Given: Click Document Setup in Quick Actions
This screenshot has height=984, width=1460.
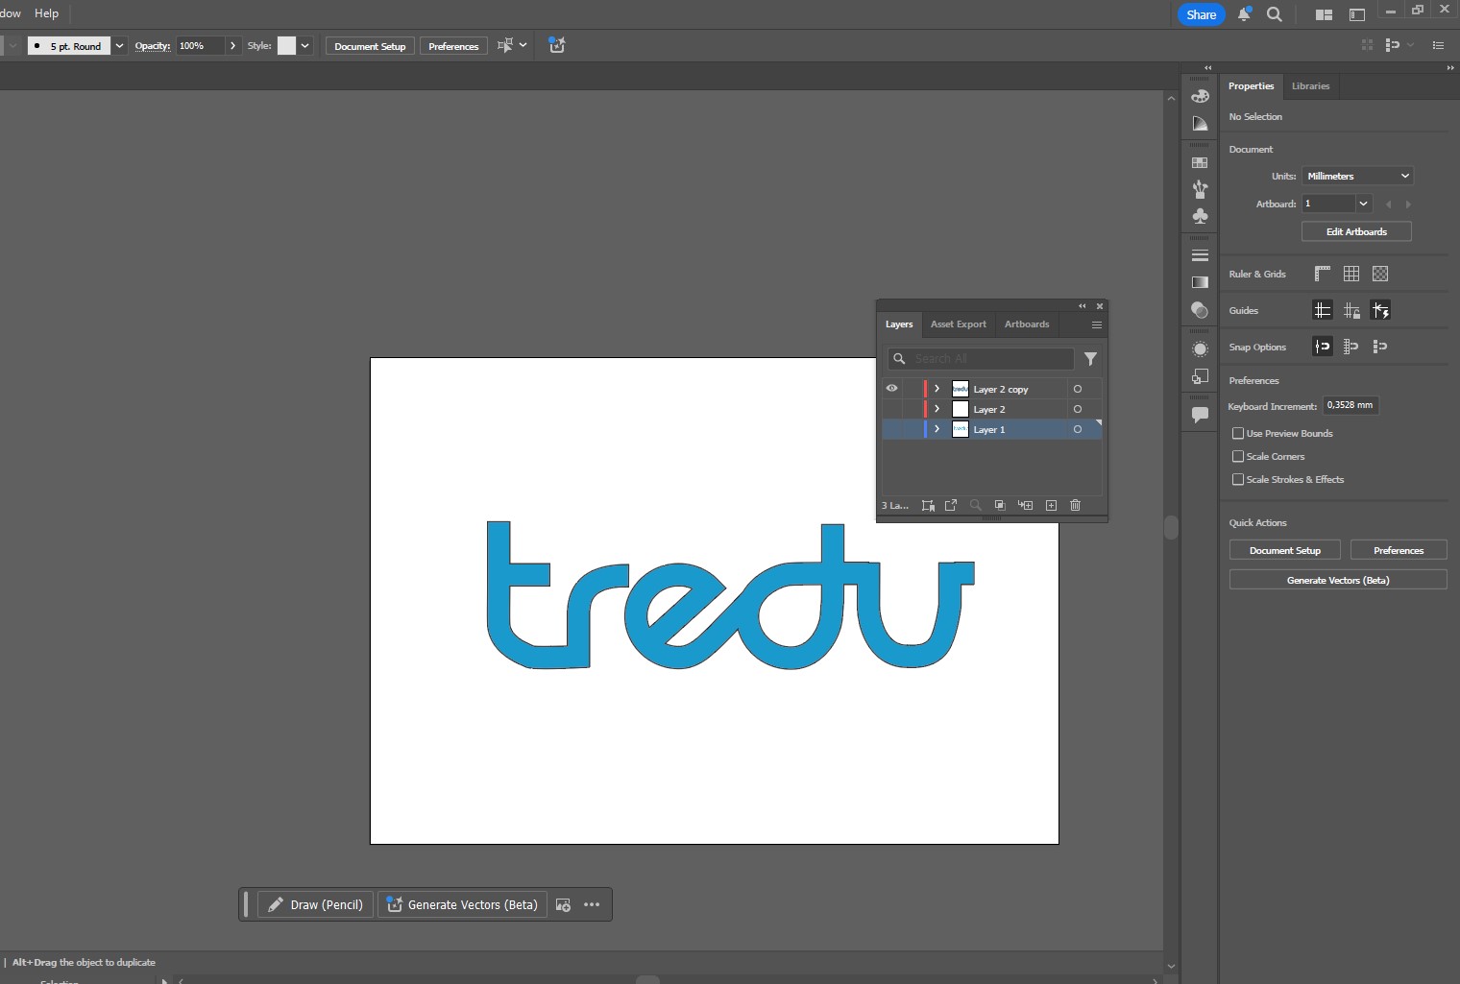Looking at the screenshot, I should pyautogui.click(x=1285, y=550).
